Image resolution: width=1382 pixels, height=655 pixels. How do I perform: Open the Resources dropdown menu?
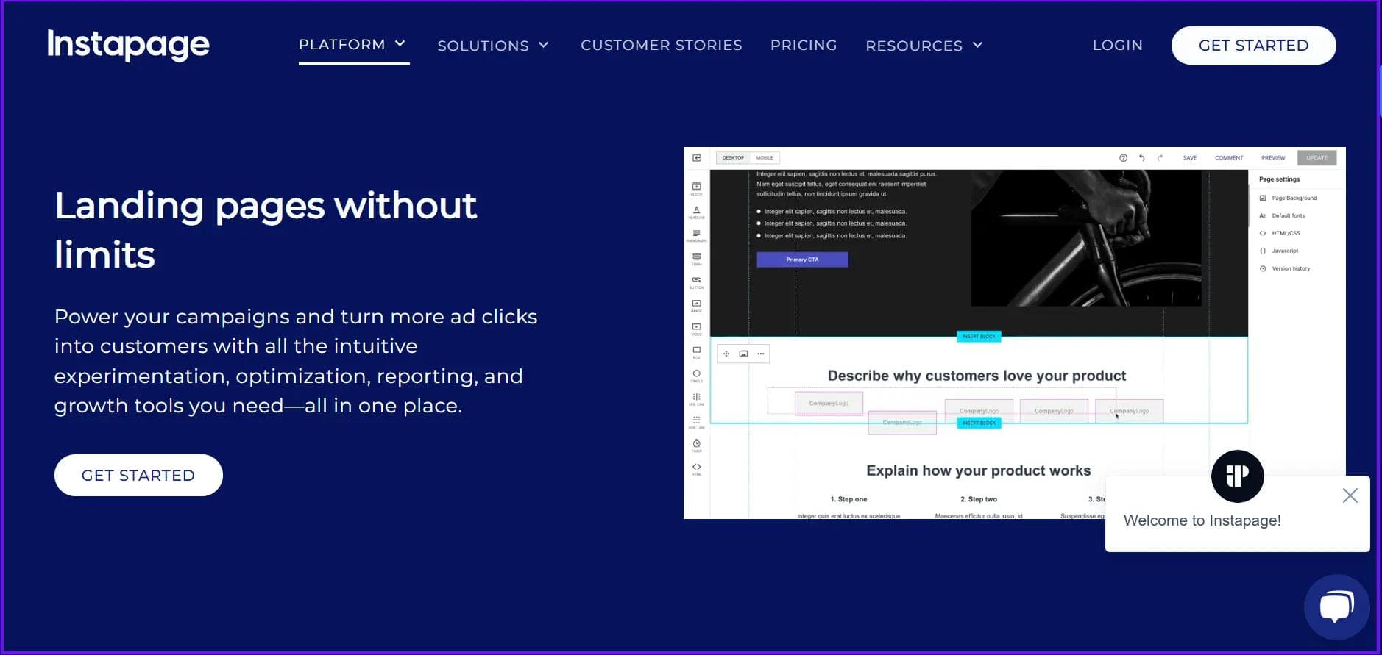click(924, 46)
